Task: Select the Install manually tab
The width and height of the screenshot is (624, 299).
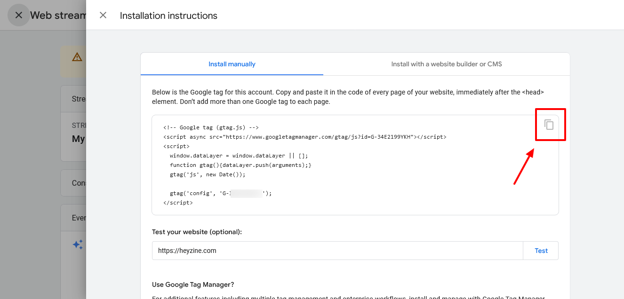Action: click(x=232, y=64)
